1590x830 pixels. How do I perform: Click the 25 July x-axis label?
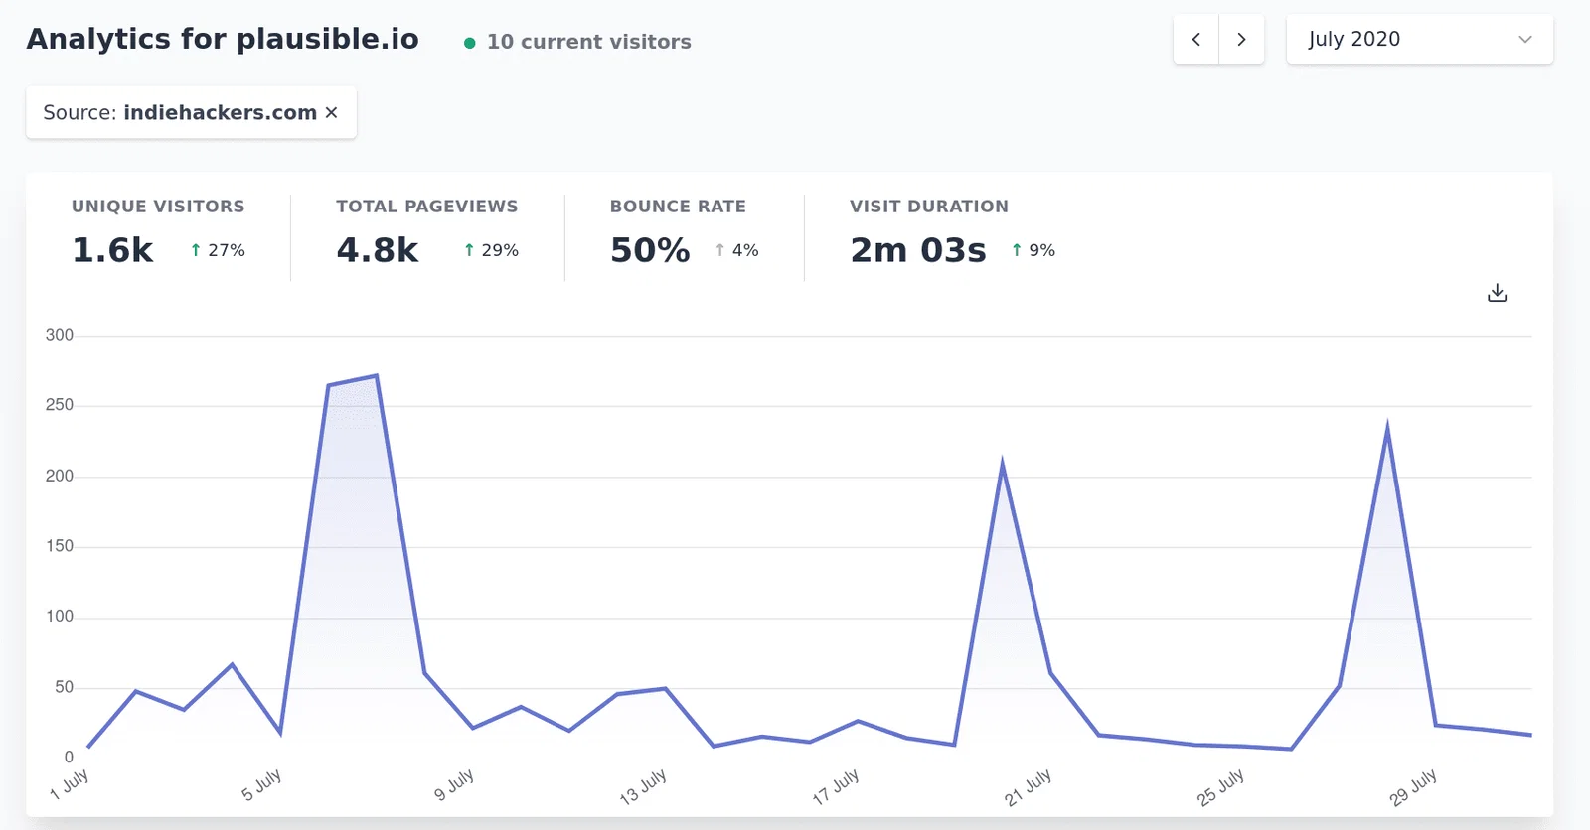pos(1220,786)
